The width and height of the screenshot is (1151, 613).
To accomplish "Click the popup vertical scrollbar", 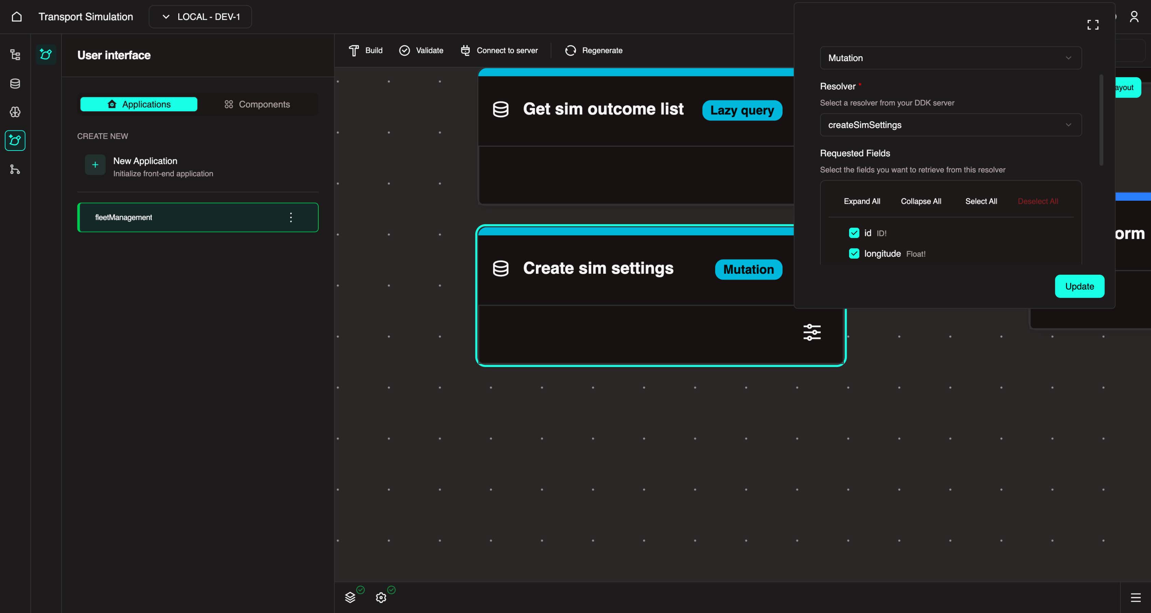I will click(1101, 120).
